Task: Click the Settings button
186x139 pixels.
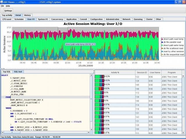Action: [x=8, y=10]
